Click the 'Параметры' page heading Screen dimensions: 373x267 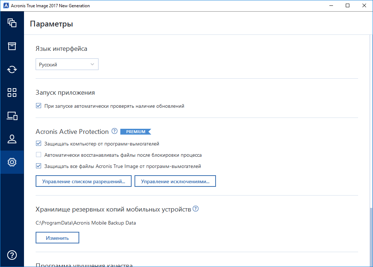pyautogui.click(x=51, y=24)
